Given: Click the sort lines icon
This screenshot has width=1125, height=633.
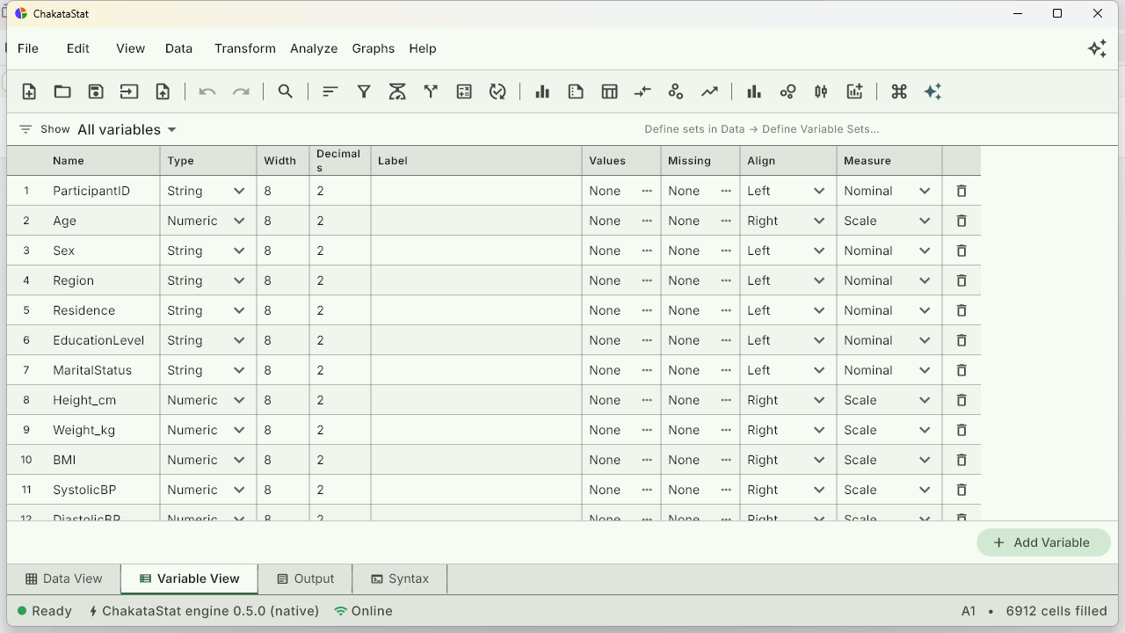Looking at the screenshot, I should tap(330, 91).
